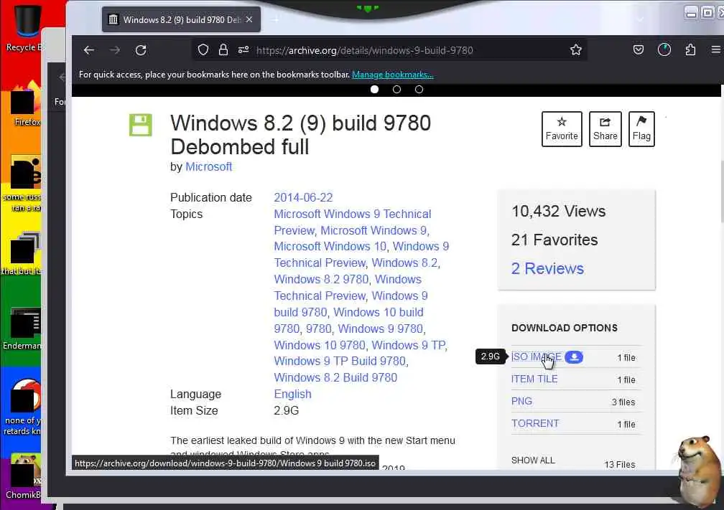
Task: Open the 2 Reviews link
Action: click(x=547, y=268)
